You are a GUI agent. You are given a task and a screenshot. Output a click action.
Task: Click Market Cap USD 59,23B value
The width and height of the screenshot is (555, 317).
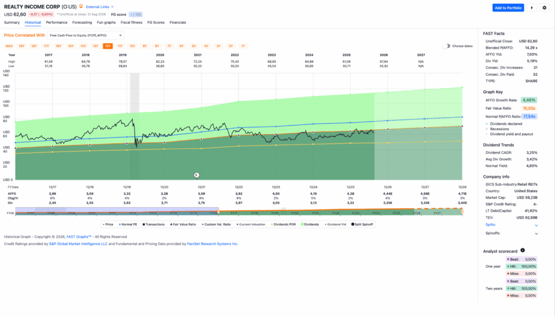[527, 198]
